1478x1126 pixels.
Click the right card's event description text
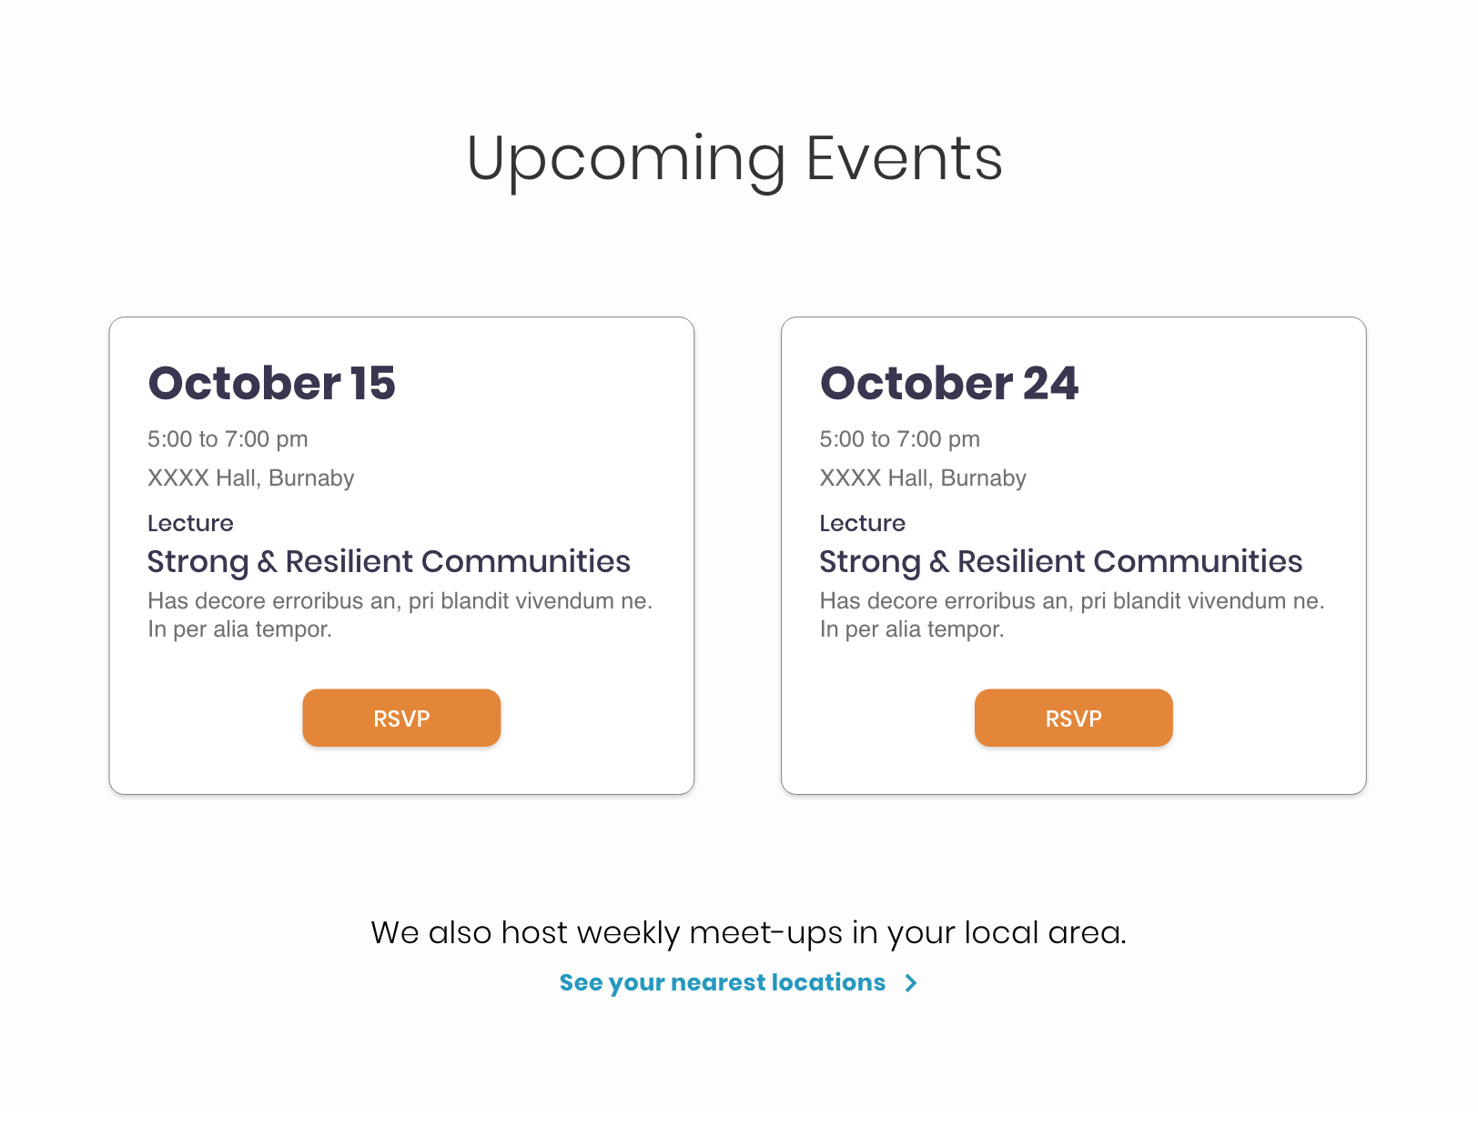[1072, 614]
